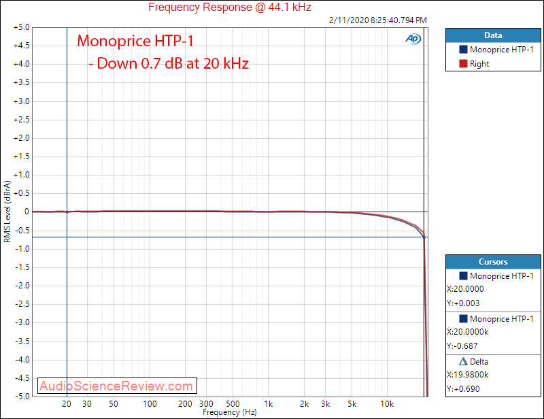Click the 'X:20.0000k' cursor value
Viewport: 544px width, 419px height.
coord(468,332)
